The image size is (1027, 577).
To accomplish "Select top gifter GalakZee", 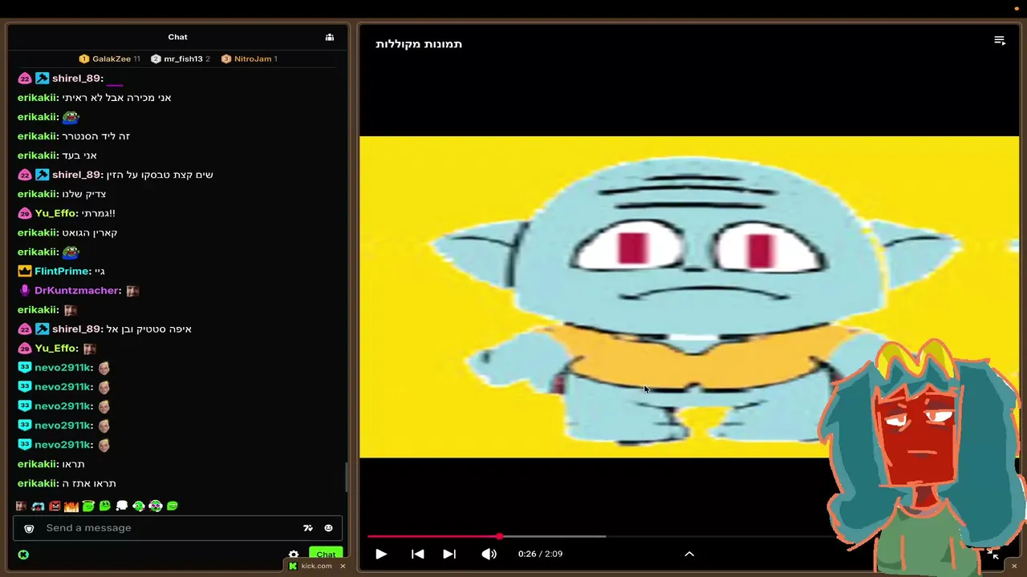I will point(110,59).
